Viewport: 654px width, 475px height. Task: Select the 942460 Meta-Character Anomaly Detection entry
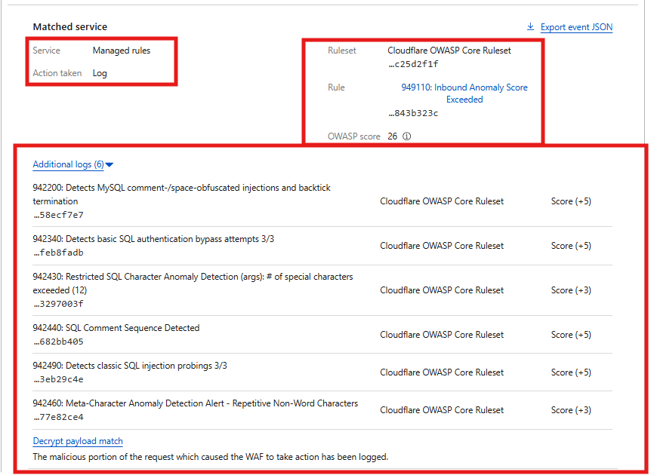click(x=195, y=403)
